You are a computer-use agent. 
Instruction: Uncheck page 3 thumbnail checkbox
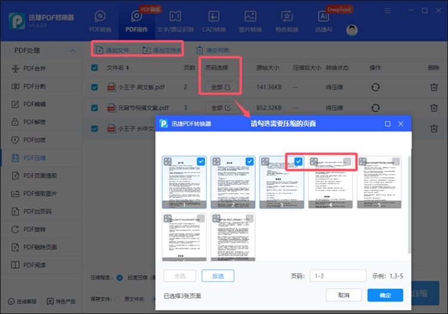pos(298,161)
